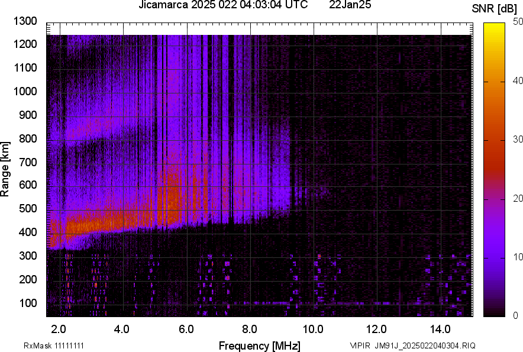Click the colorbar gradient at 20 dB

[x=494, y=199]
